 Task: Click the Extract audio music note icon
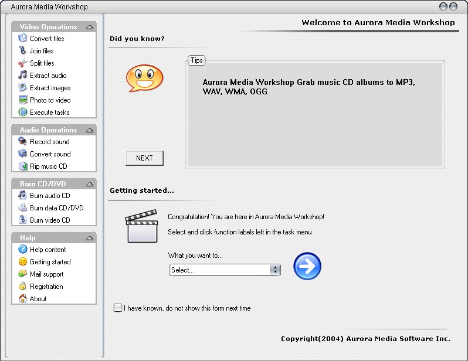point(22,75)
